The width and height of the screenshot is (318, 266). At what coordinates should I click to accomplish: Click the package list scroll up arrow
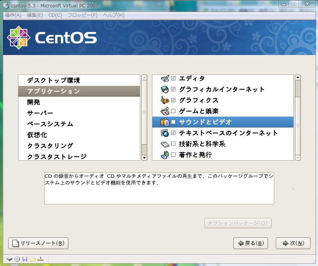click(x=298, y=78)
